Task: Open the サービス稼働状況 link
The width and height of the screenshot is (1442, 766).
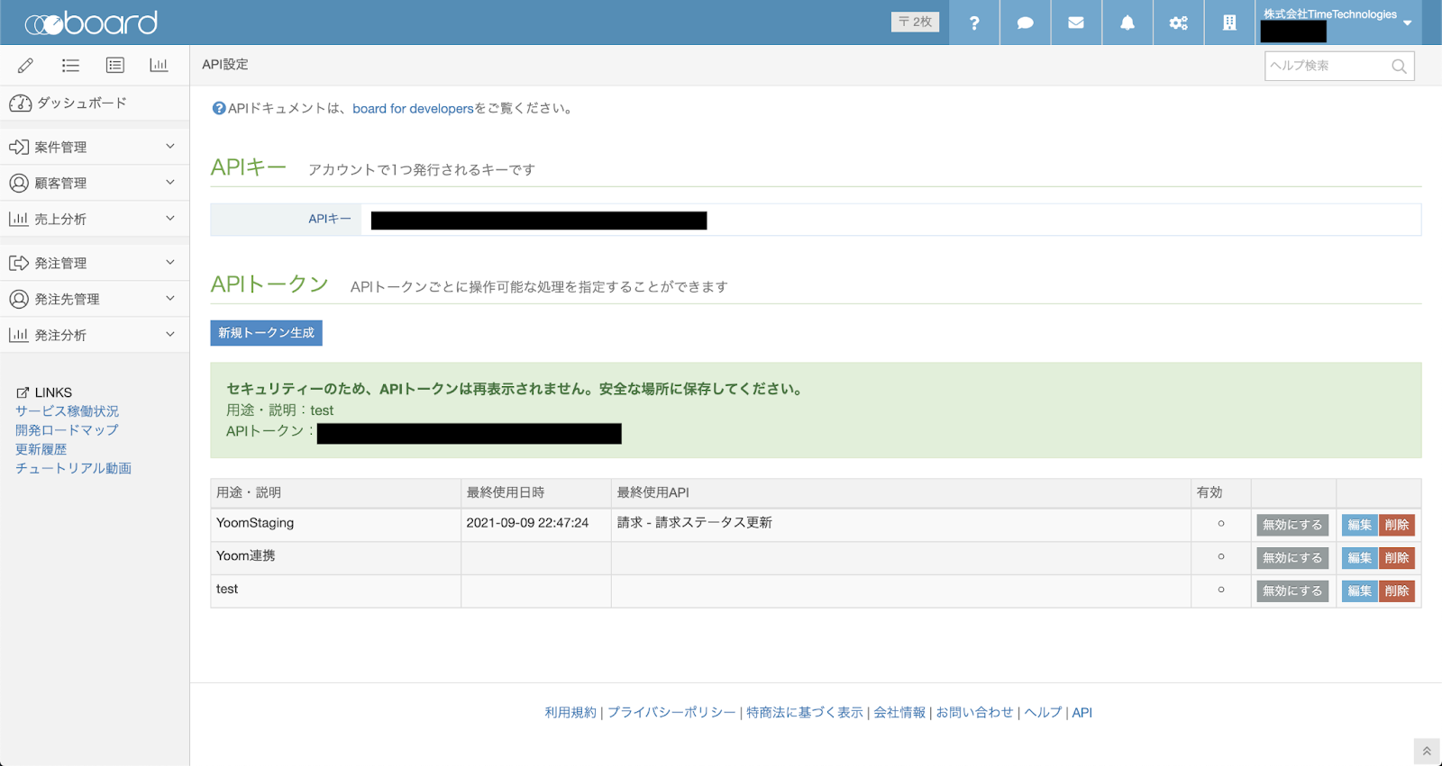Action: click(67, 411)
